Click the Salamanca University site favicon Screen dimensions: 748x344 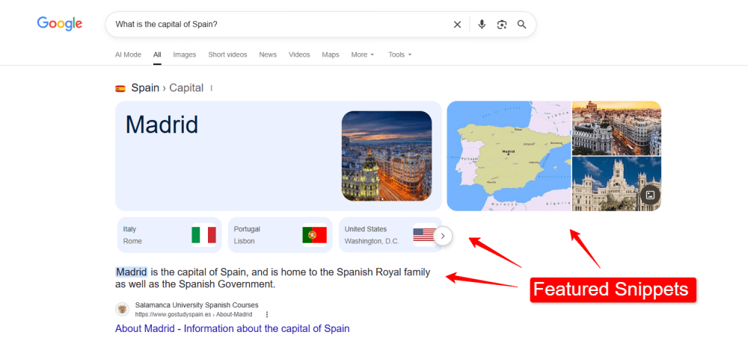pyautogui.click(x=122, y=309)
